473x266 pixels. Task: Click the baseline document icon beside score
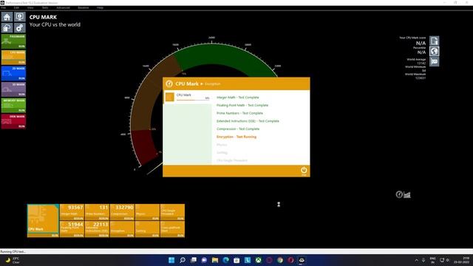coord(434,41)
